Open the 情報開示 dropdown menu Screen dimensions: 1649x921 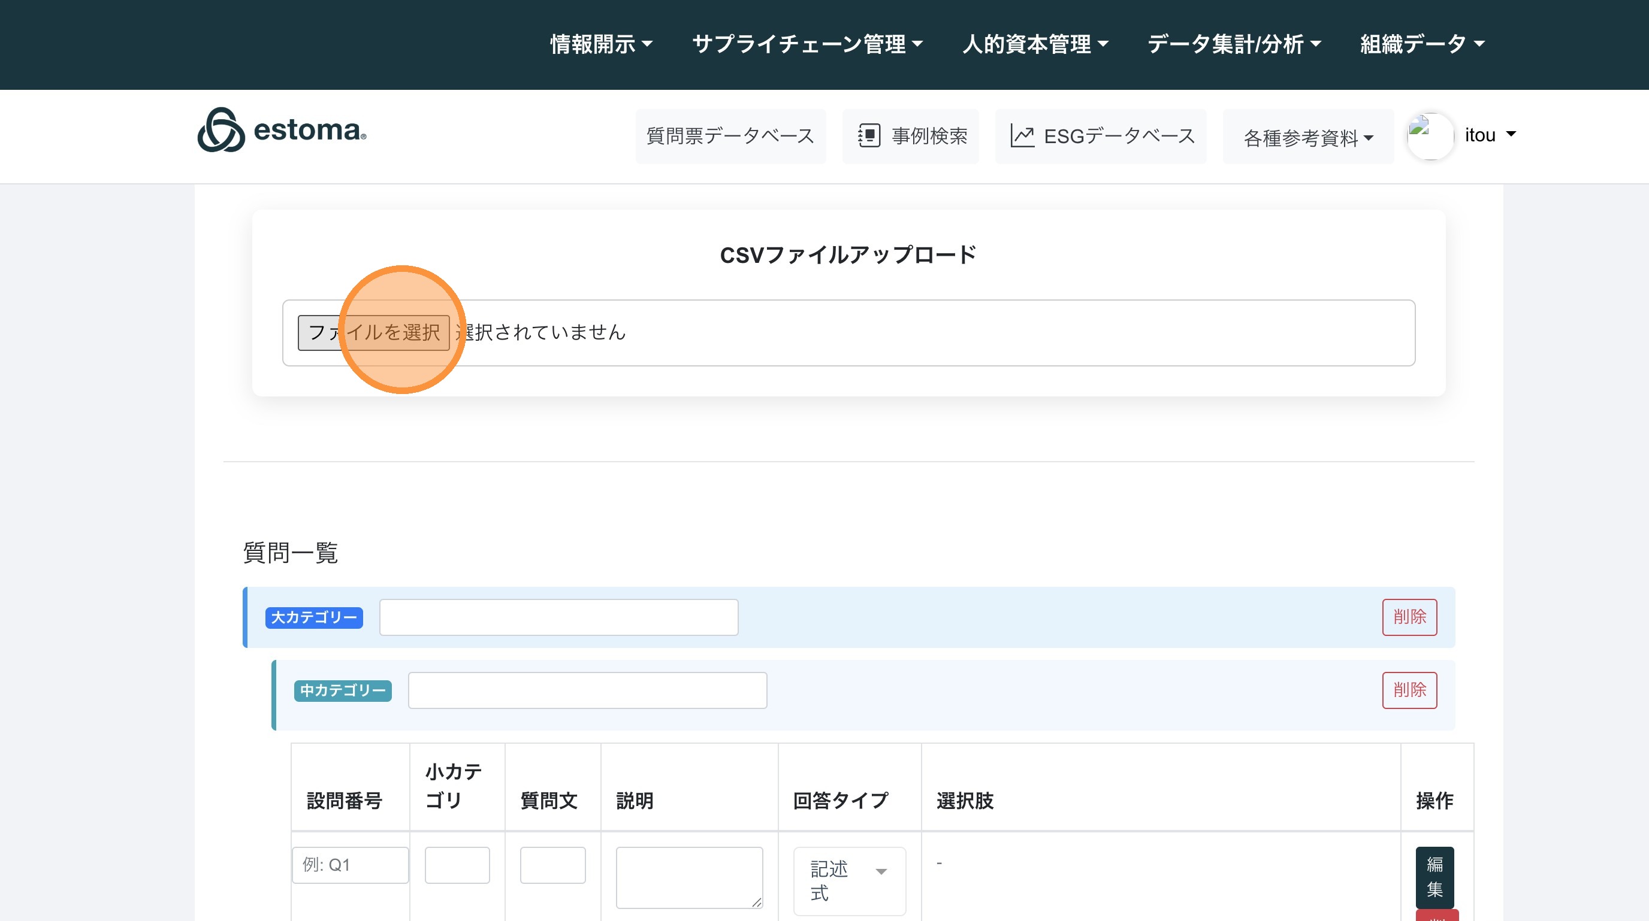pos(600,44)
